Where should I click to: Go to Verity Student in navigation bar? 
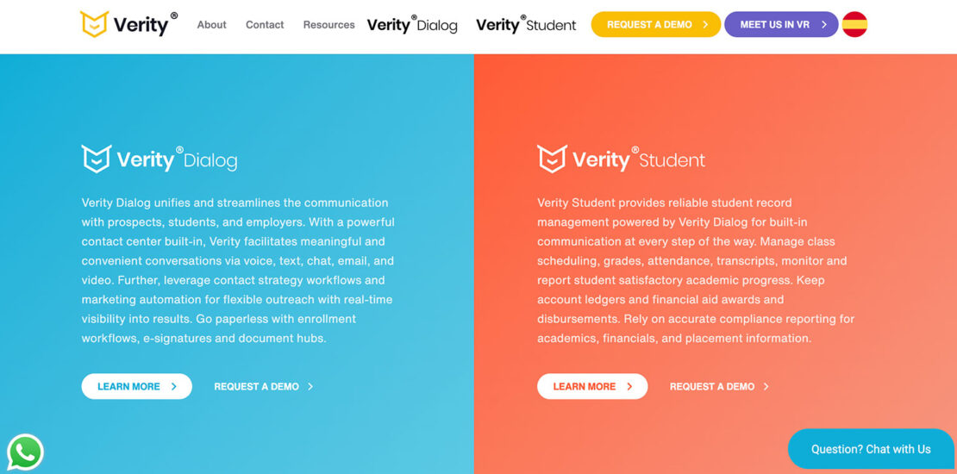click(526, 24)
